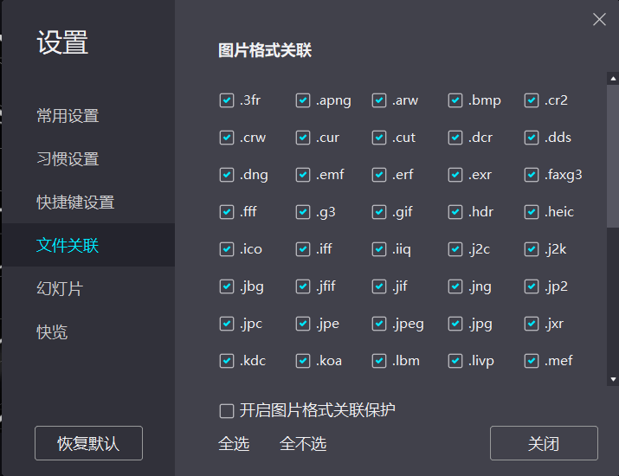Screen dimensions: 619x476
Task: Uncheck the .cur format checkbox
Action: pyautogui.click(x=303, y=138)
